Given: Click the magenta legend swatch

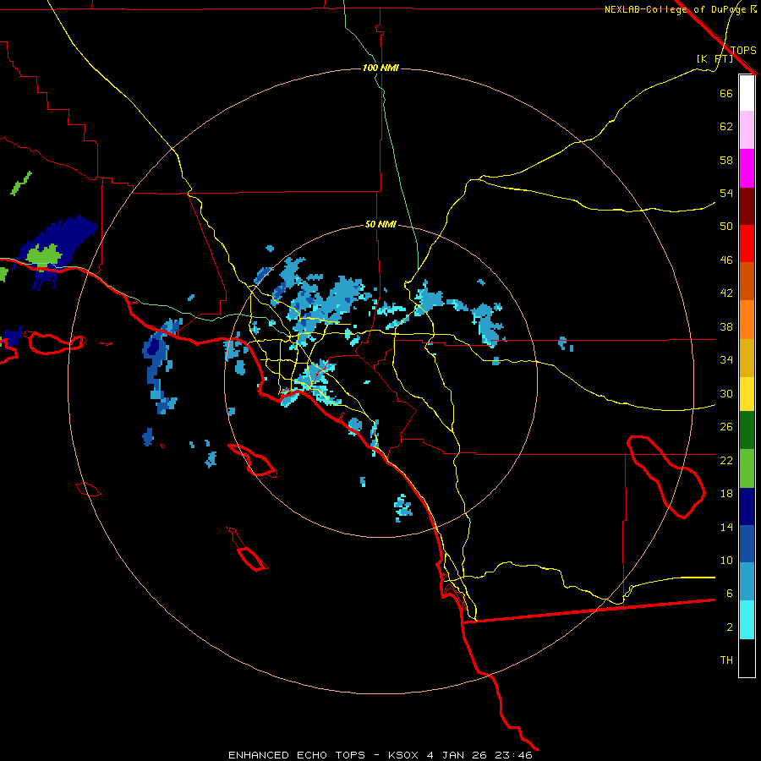Looking at the screenshot, I should tap(747, 168).
